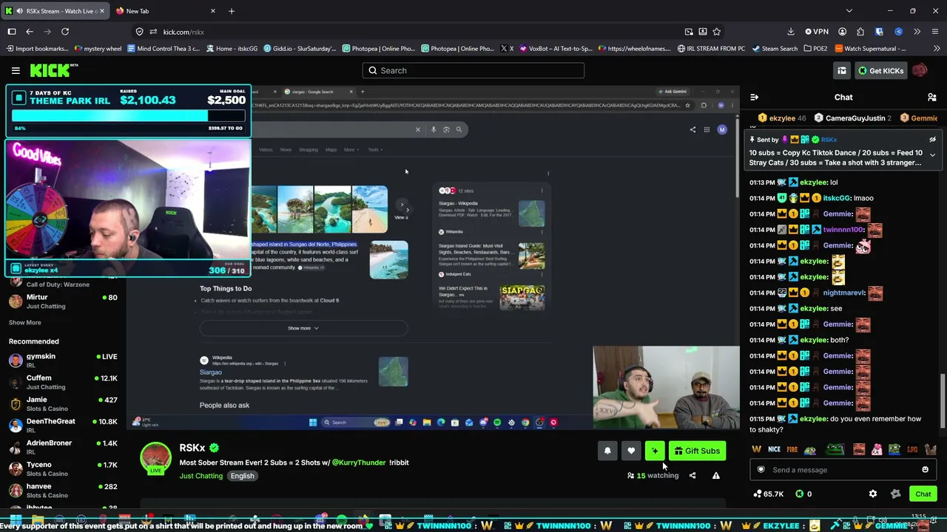The height and width of the screenshot is (532, 947).
Task: Open the POE2 bookmarks folder
Action: [x=815, y=49]
